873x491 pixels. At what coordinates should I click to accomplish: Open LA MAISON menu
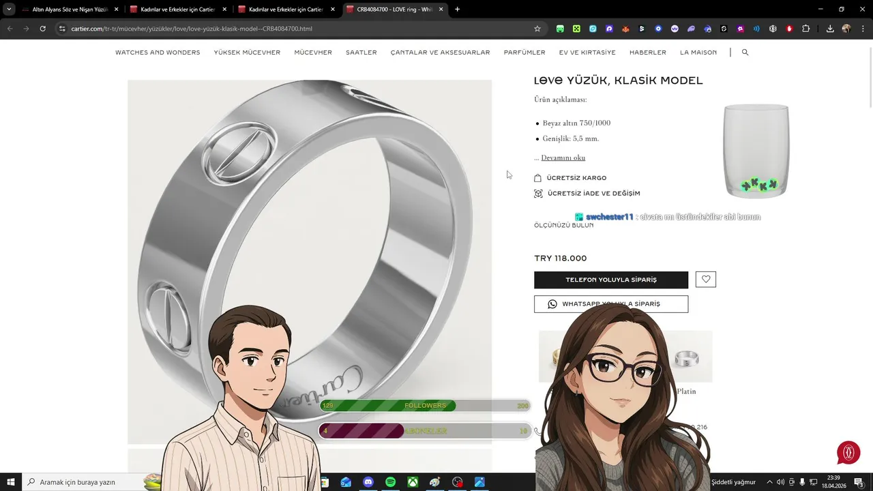(698, 53)
